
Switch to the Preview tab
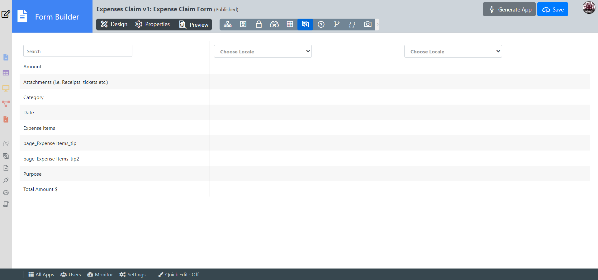click(194, 25)
